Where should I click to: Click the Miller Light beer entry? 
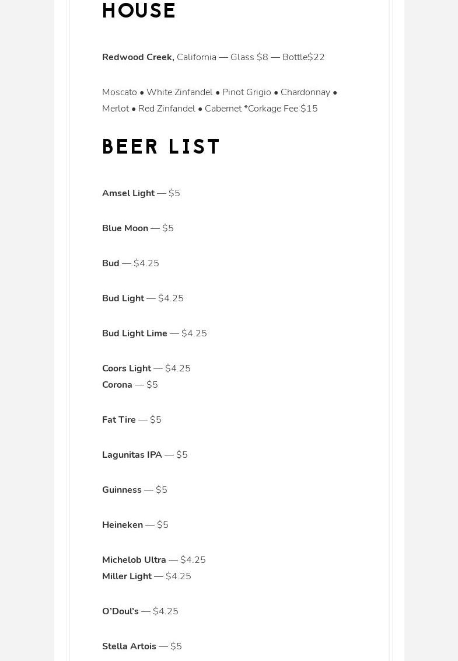127,576
